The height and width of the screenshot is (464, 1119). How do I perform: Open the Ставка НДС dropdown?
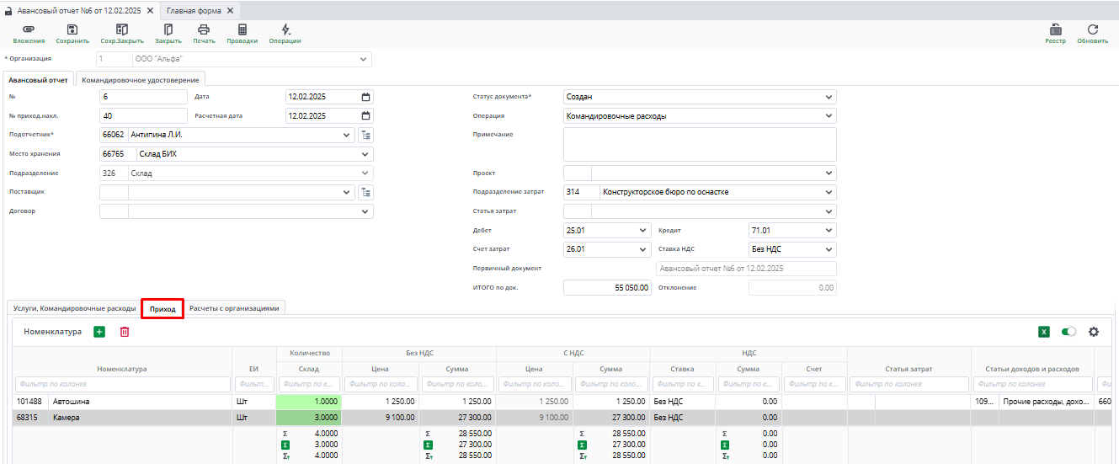click(829, 249)
